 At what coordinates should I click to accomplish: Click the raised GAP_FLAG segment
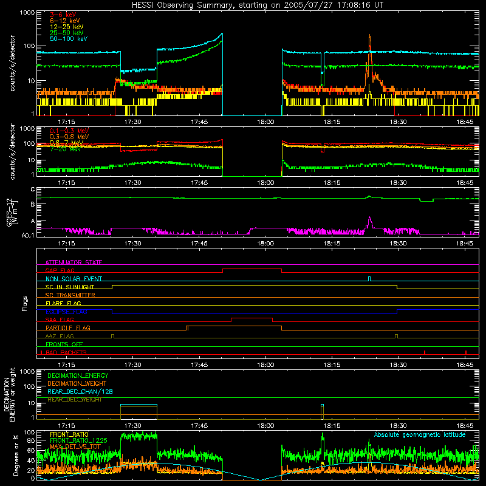click(x=252, y=269)
